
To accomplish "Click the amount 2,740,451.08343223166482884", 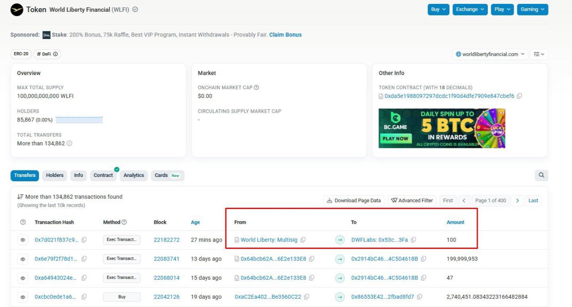I will pos(487,297).
